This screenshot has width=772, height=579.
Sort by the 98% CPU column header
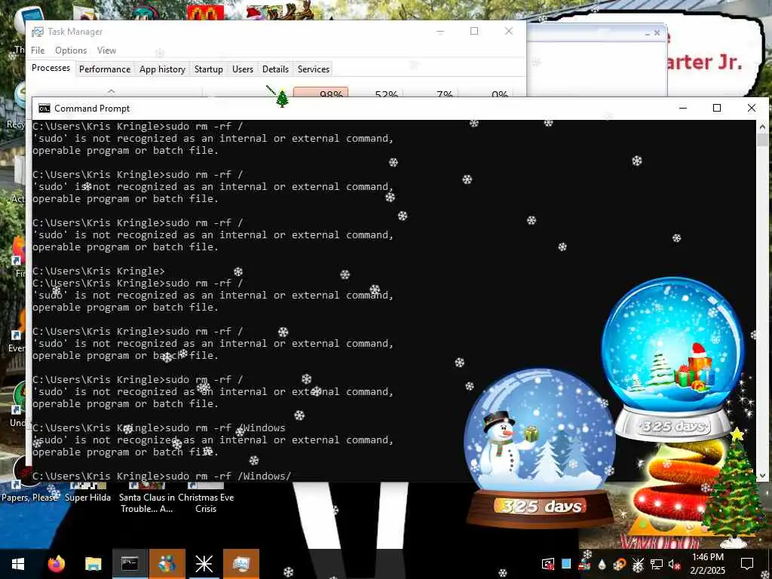click(x=320, y=92)
